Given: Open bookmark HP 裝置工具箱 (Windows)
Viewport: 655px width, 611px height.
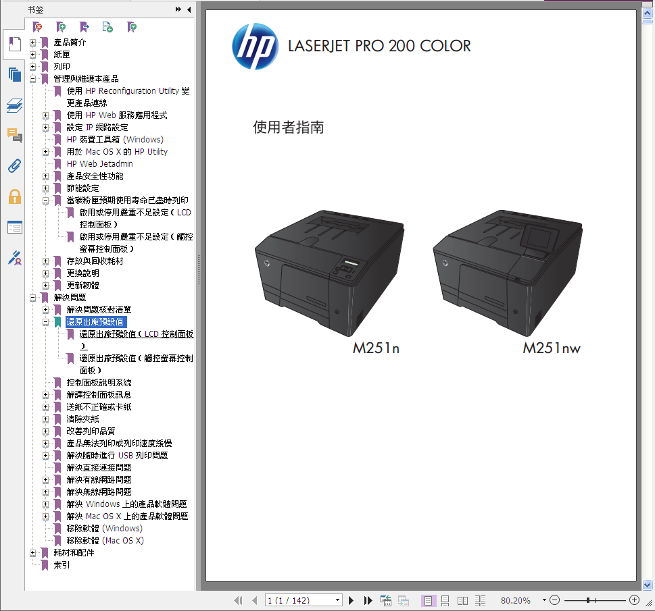Looking at the screenshot, I should [115, 139].
